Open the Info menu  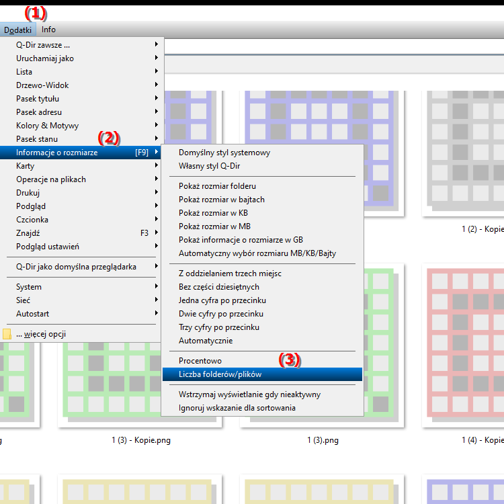point(48,30)
